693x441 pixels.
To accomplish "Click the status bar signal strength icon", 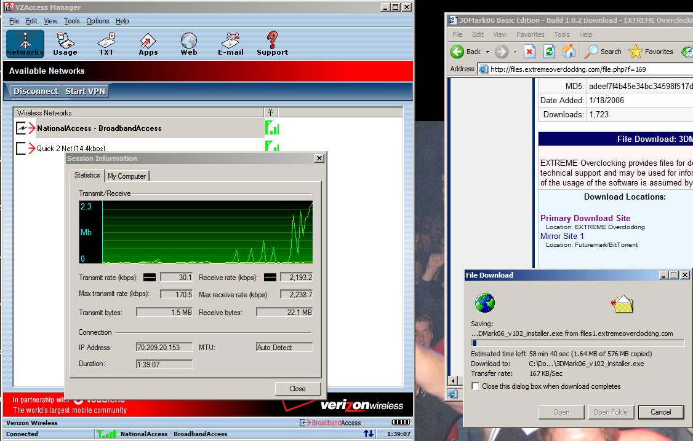I will click(106, 434).
